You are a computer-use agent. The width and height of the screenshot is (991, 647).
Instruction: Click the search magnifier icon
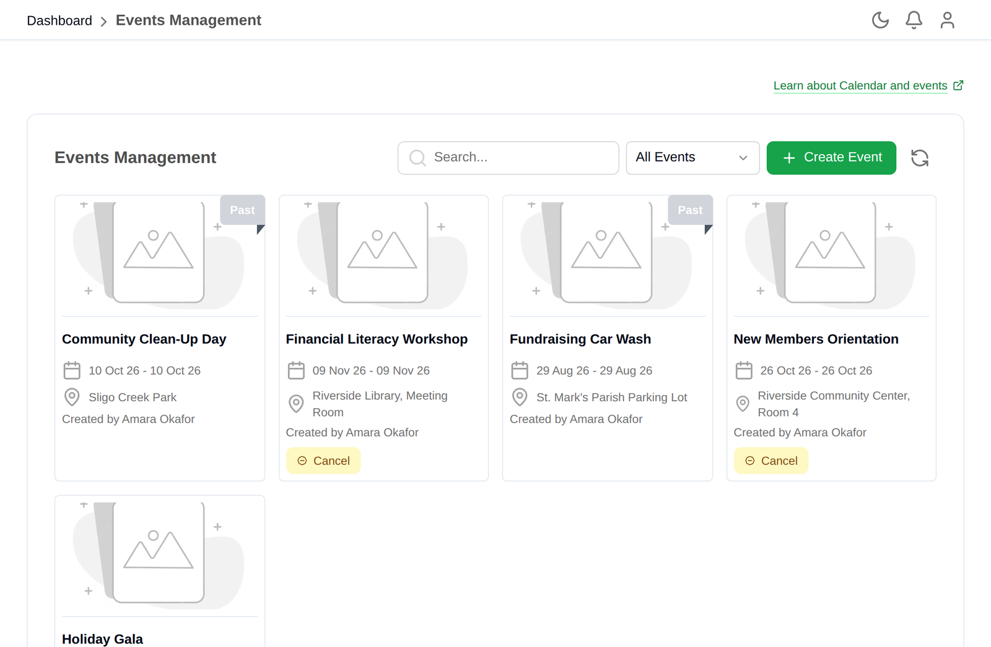[x=417, y=158]
